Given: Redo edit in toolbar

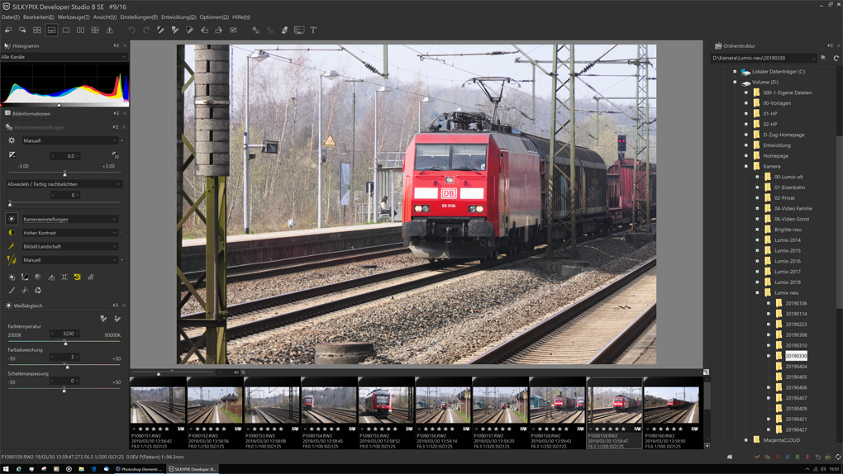Looking at the screenshot, I should [x=146, y=30].
